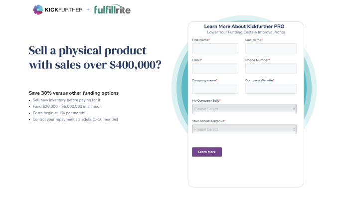Select the Phone Number input box
This screenshot has height=202, width=355.
click(271, 69)
